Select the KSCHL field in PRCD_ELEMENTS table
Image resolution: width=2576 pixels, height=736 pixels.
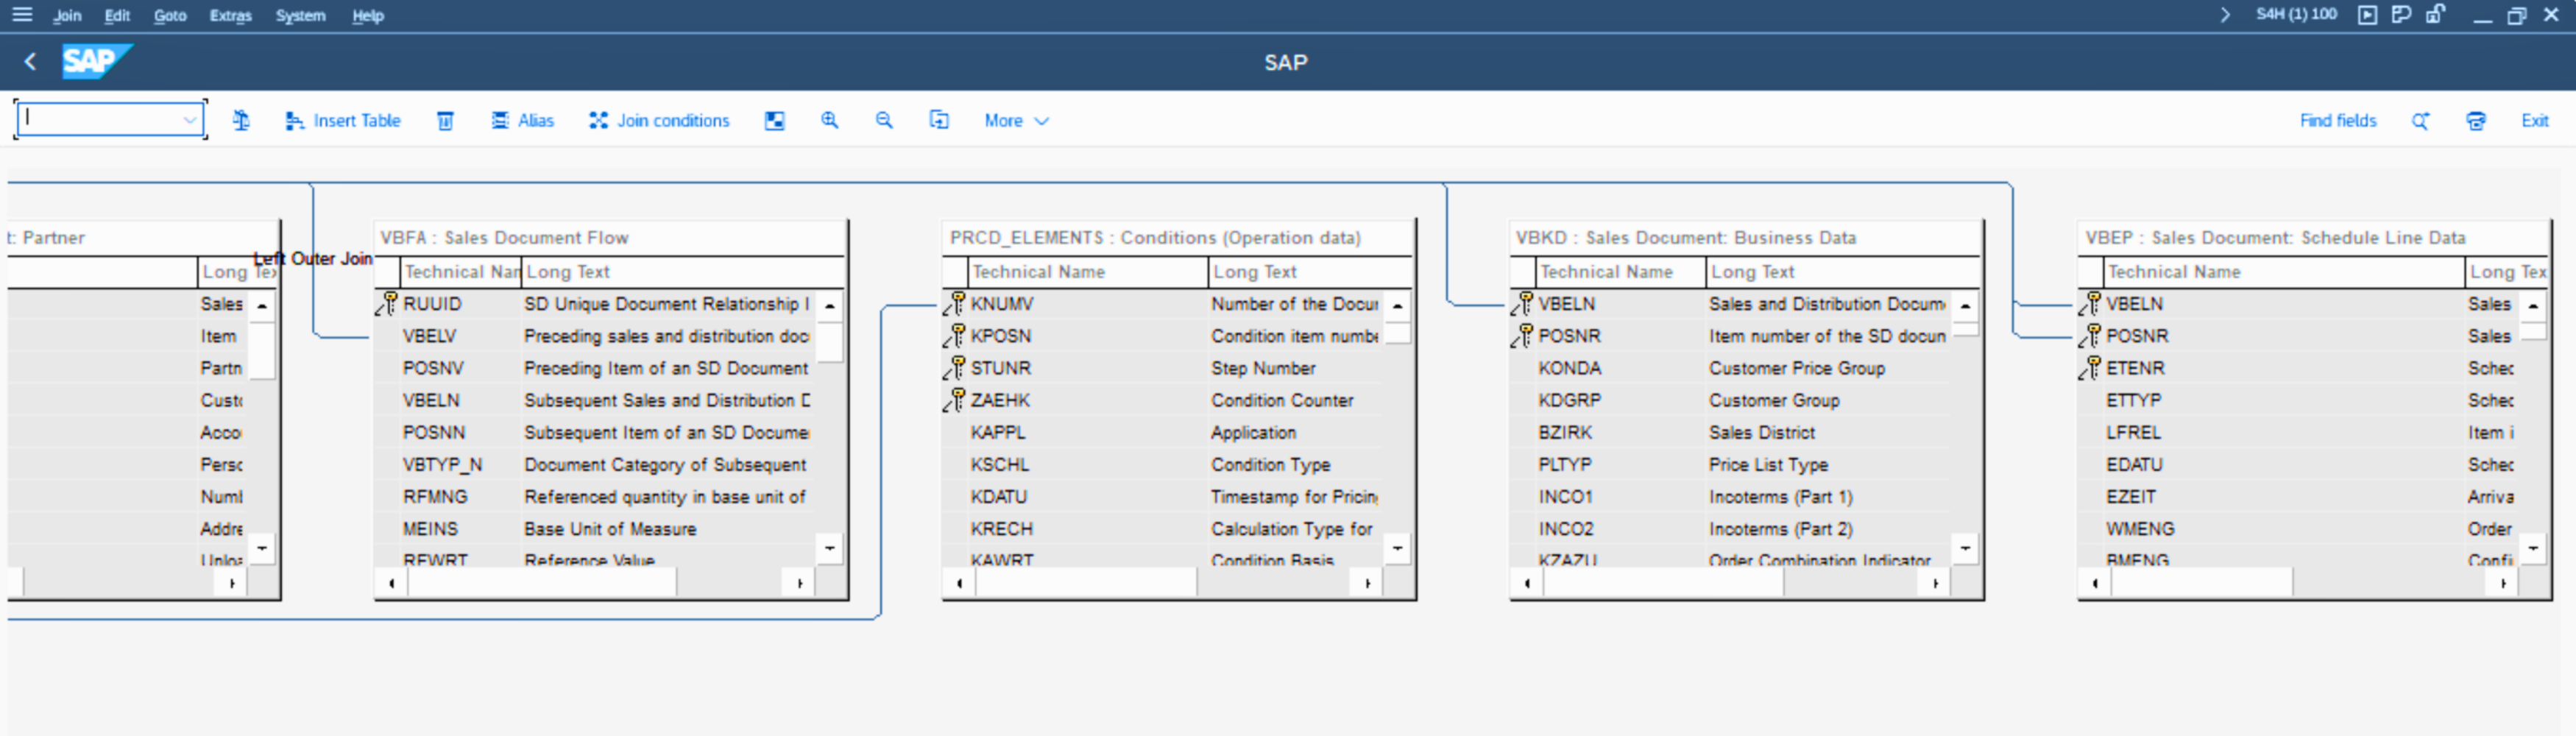click(x=999, y=464)
